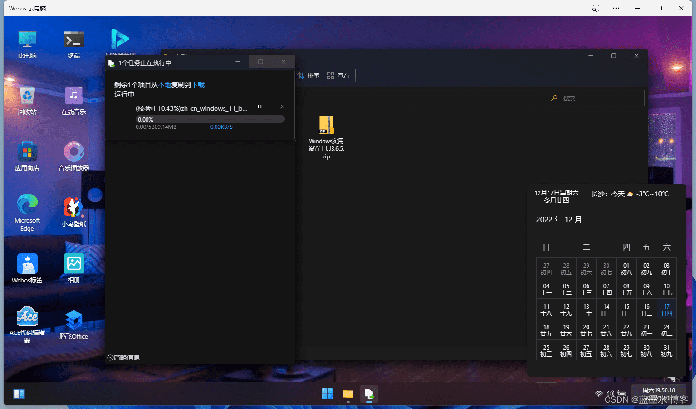
Task: Click the copy task progress bar
Action: 210,119
